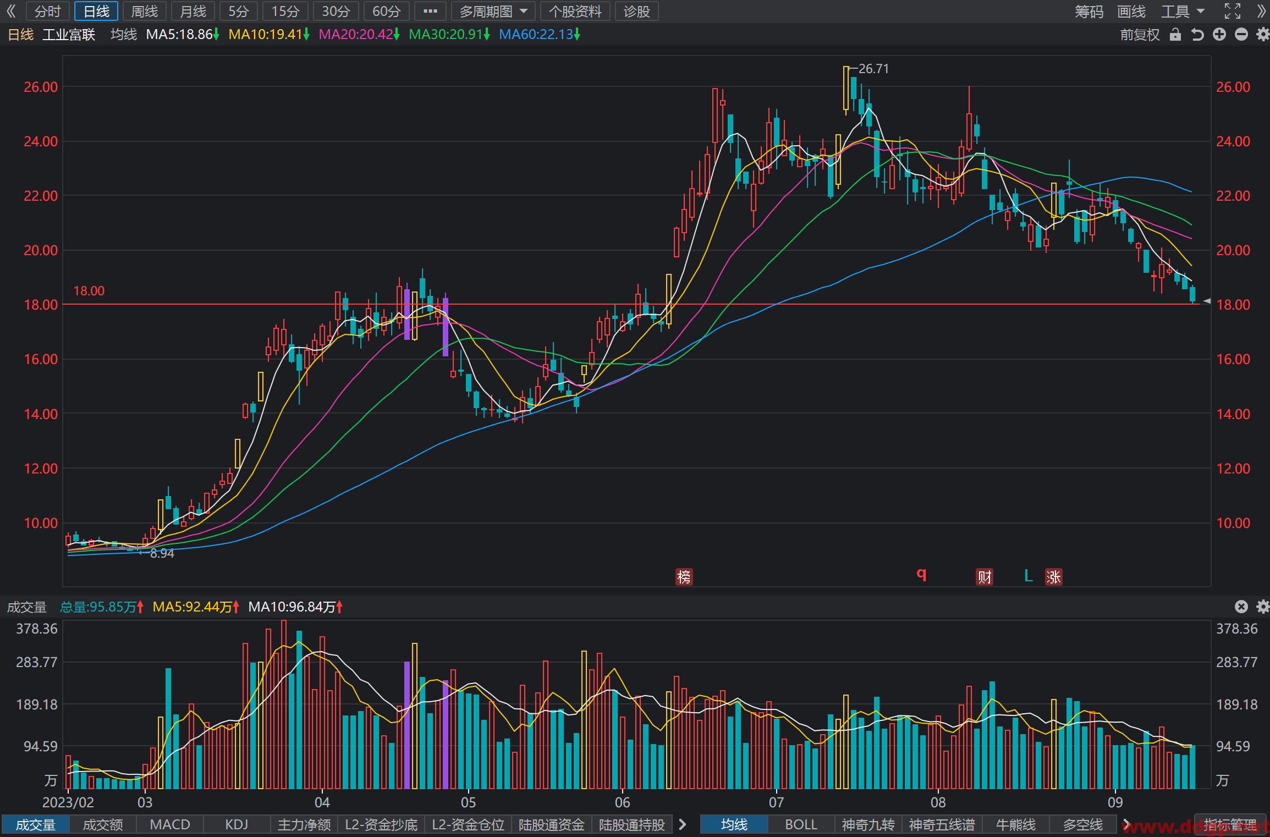Click the undo arrow icon in chart toolbar
This screenshot has width=1270, height=837.
(1197, 35)
